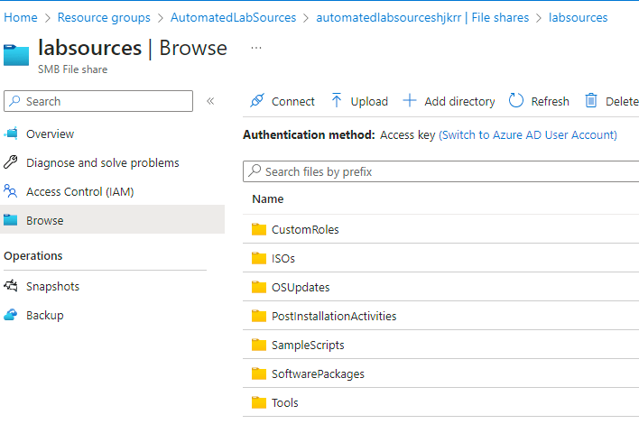Open Diagnose and solve problems
Image resolution: width=639 pixels, height=424 pixels.
coord(102,162)
